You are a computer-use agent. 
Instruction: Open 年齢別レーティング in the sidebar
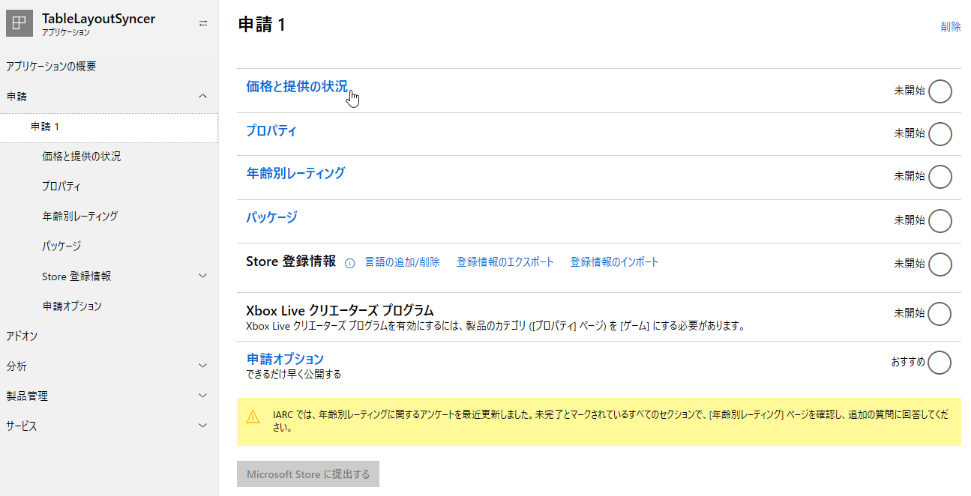coord(80,217)
